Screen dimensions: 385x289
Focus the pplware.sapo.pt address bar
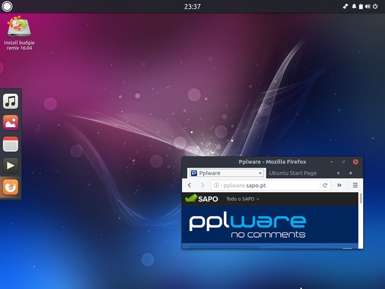pyautogui.click(x=270, y=185)
